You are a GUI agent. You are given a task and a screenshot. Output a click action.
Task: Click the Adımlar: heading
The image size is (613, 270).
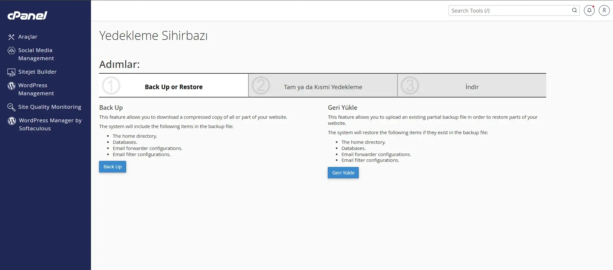(x=119, y=64)
